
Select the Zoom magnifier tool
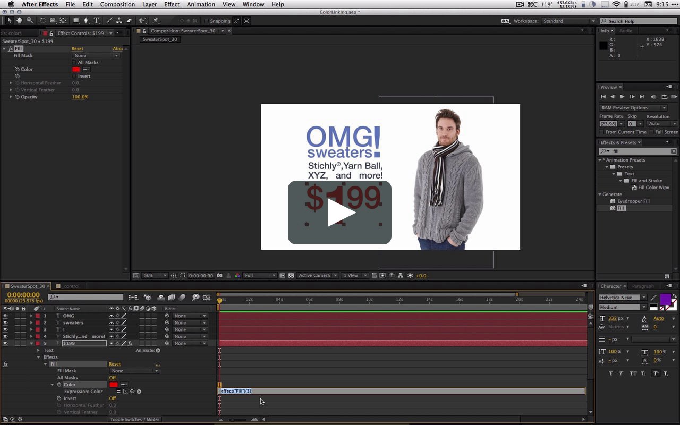click(x=29, y=21)
